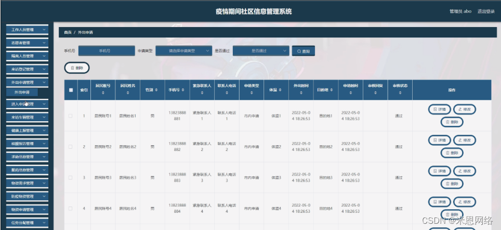View 详情 for row 居民姓名4
This screenshot has width=501, height=230.
pyautogui.click(x=439, y=202)
